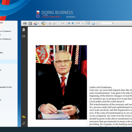Viewport: 132px width, 132px height.
Task: Open the Registration Events sidebar item
Action: [x=6, y=87]
